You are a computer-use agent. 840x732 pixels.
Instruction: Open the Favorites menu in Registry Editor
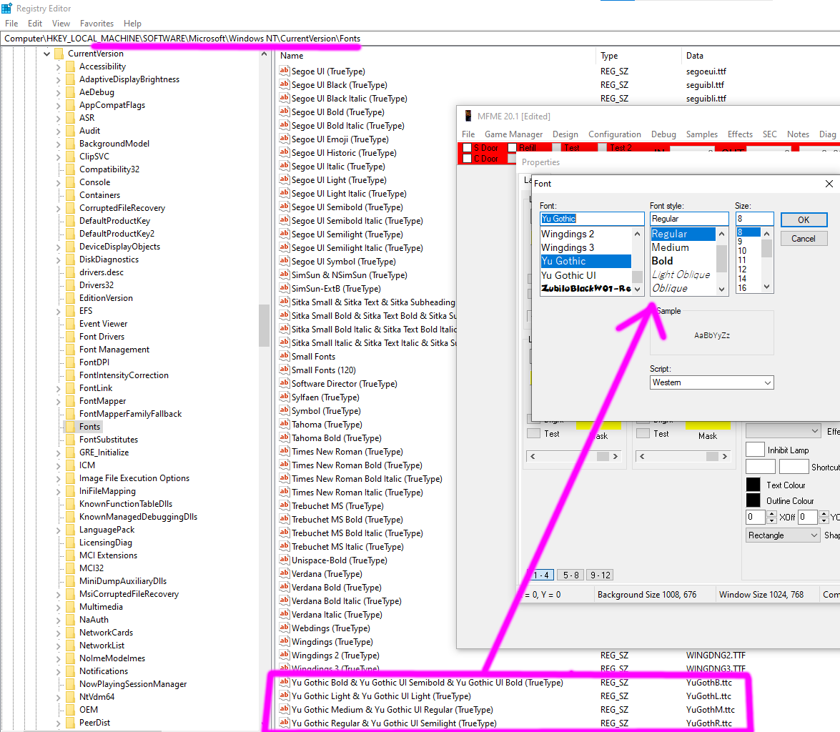(97, 24)
